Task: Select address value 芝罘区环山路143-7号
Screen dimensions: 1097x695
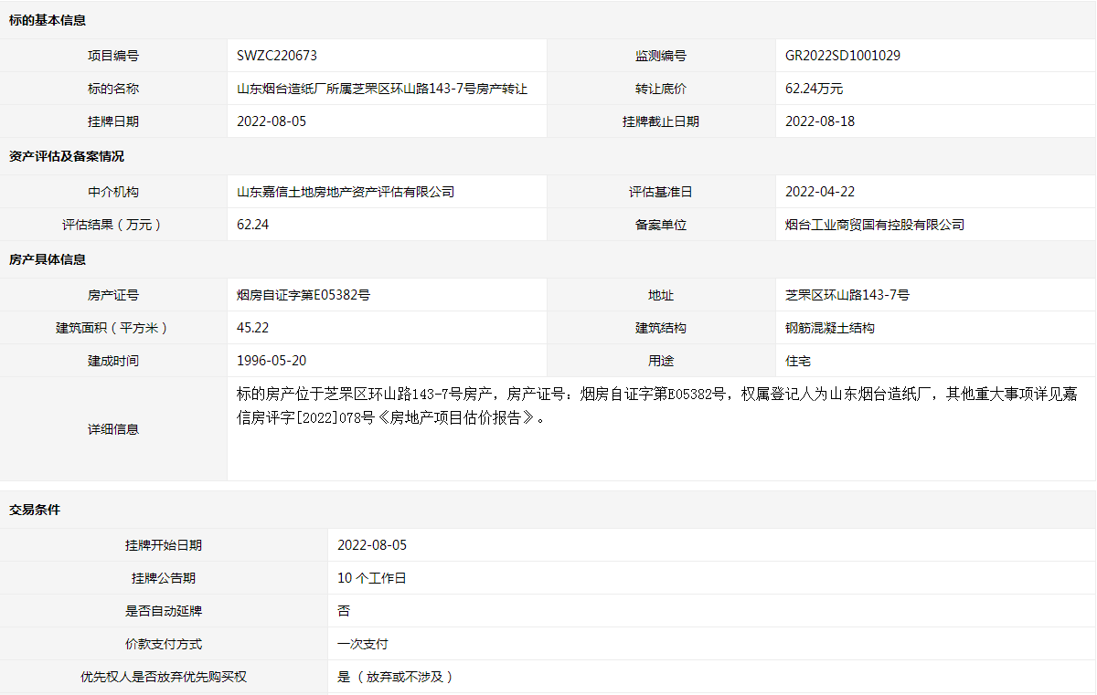Action: coord(847,295)
